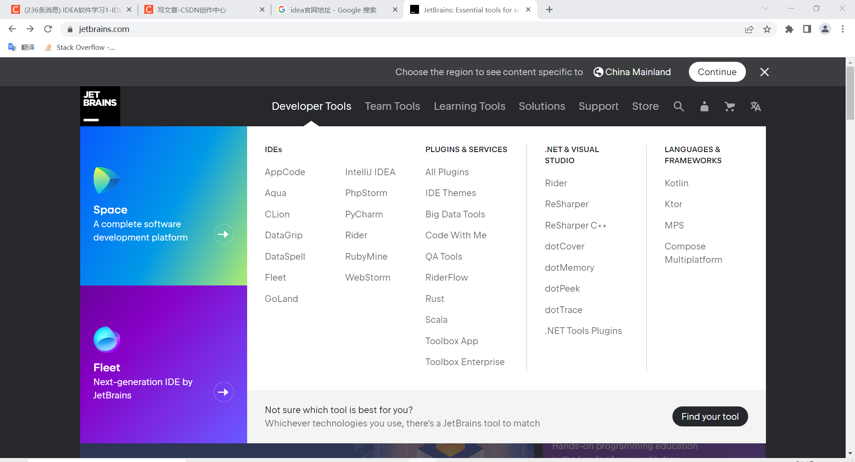Open the account profile icon in navbar

tap(704, 106)
